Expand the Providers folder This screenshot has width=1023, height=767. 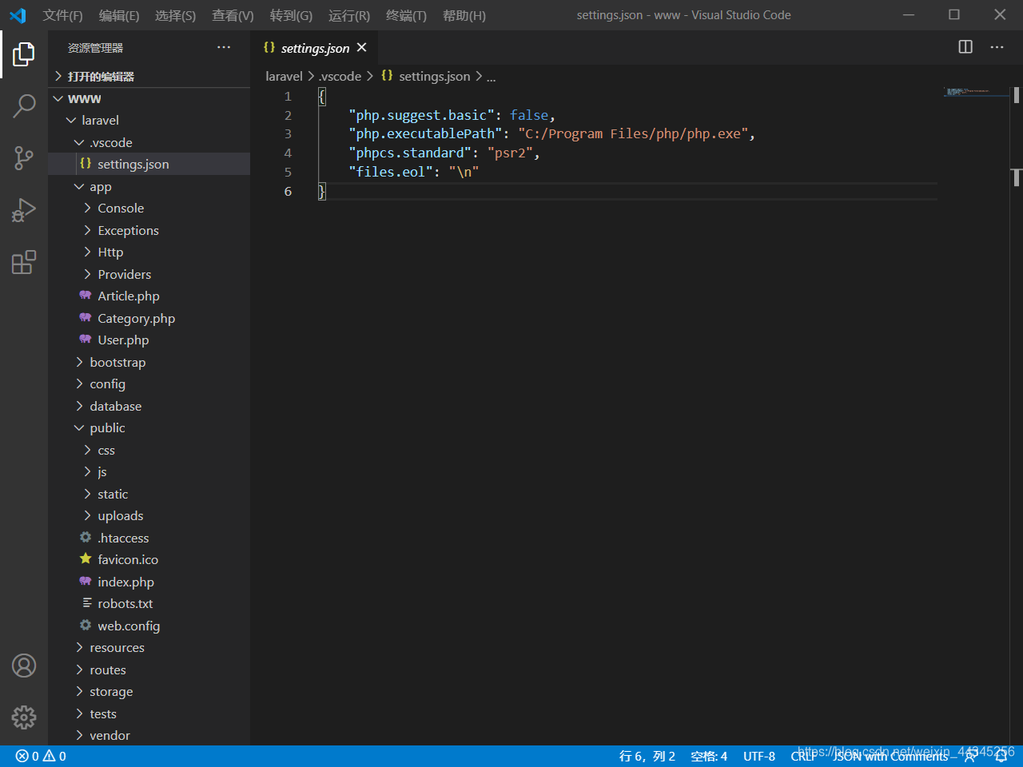149,274
